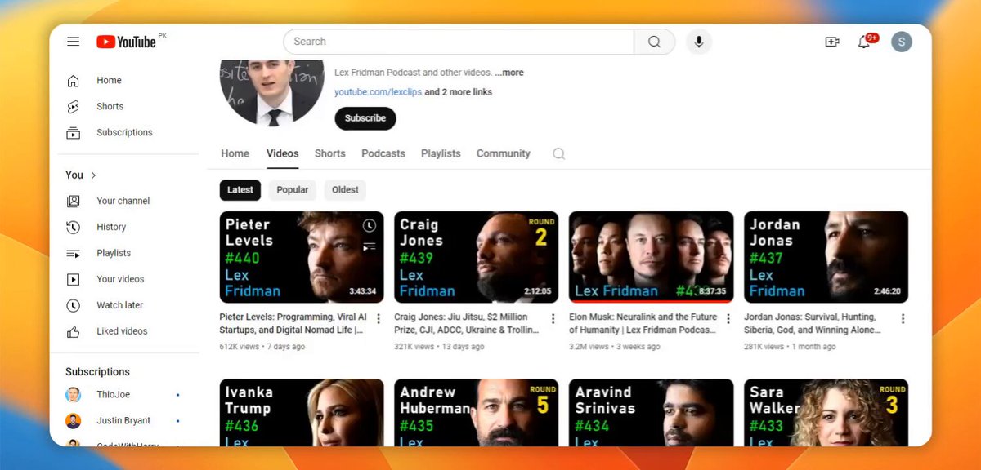981x470 pixels.
Task: Expand channel description with ...more
Action: pos(509,73)
